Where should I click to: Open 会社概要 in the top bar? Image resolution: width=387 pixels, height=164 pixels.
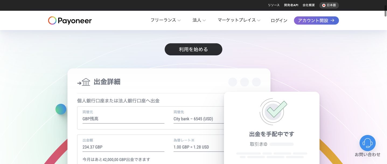309,5
